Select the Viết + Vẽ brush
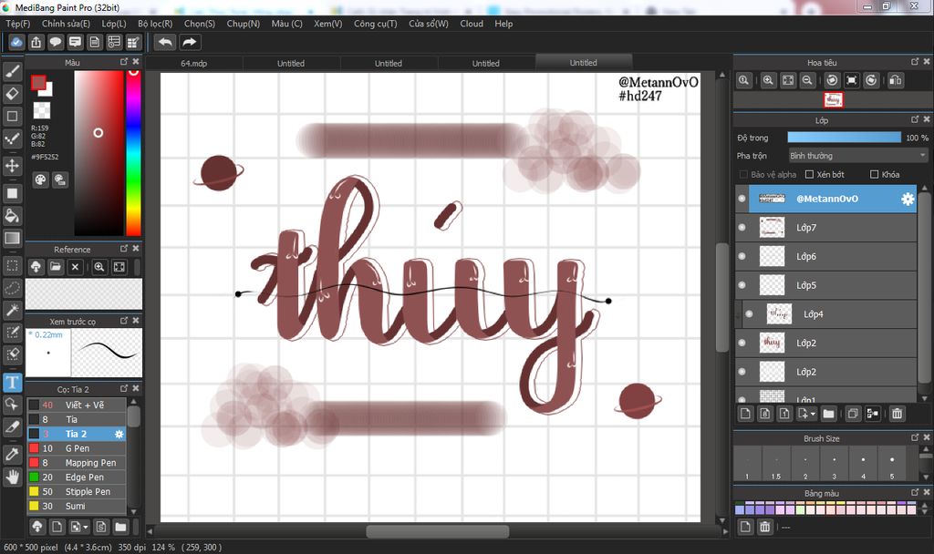This screenshot has width=934, height=554. 77,405
